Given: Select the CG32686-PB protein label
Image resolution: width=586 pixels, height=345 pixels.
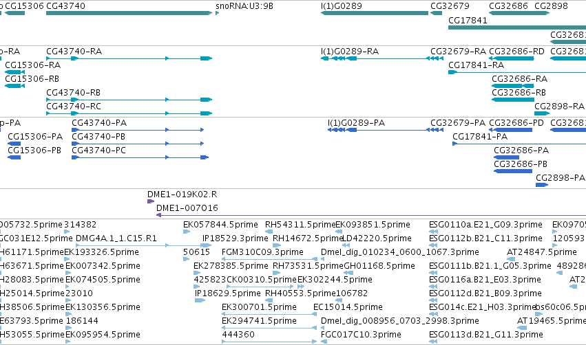Looking at the screenshot, I should [x=521, y=164].
